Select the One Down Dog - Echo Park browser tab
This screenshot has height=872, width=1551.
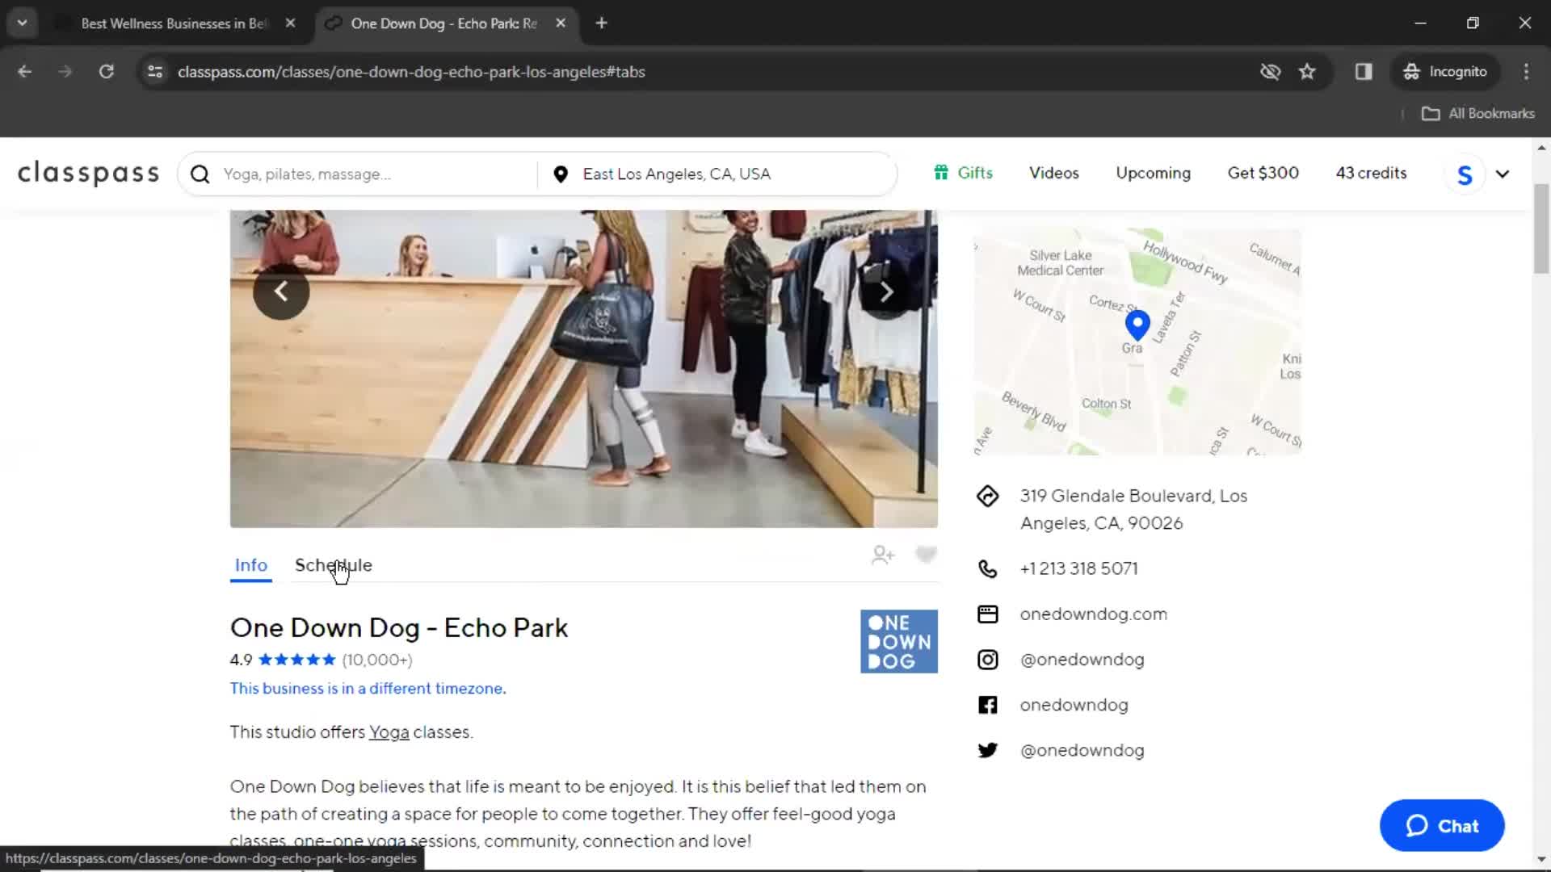pyautogui.click(x=443, y=23)
